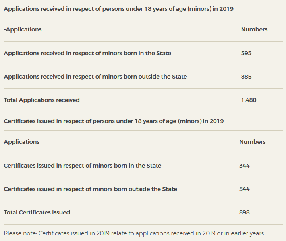Select the Applications header in second table
Screen dimensions: 286x241
click(21, 142)
